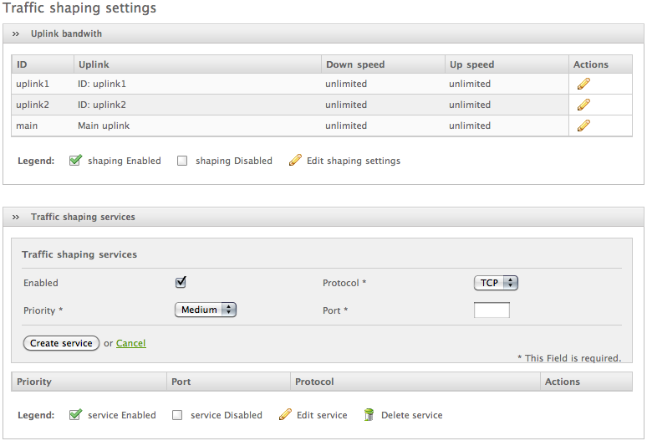Edit shaping settings for uplink1

[x=583, y=84]
